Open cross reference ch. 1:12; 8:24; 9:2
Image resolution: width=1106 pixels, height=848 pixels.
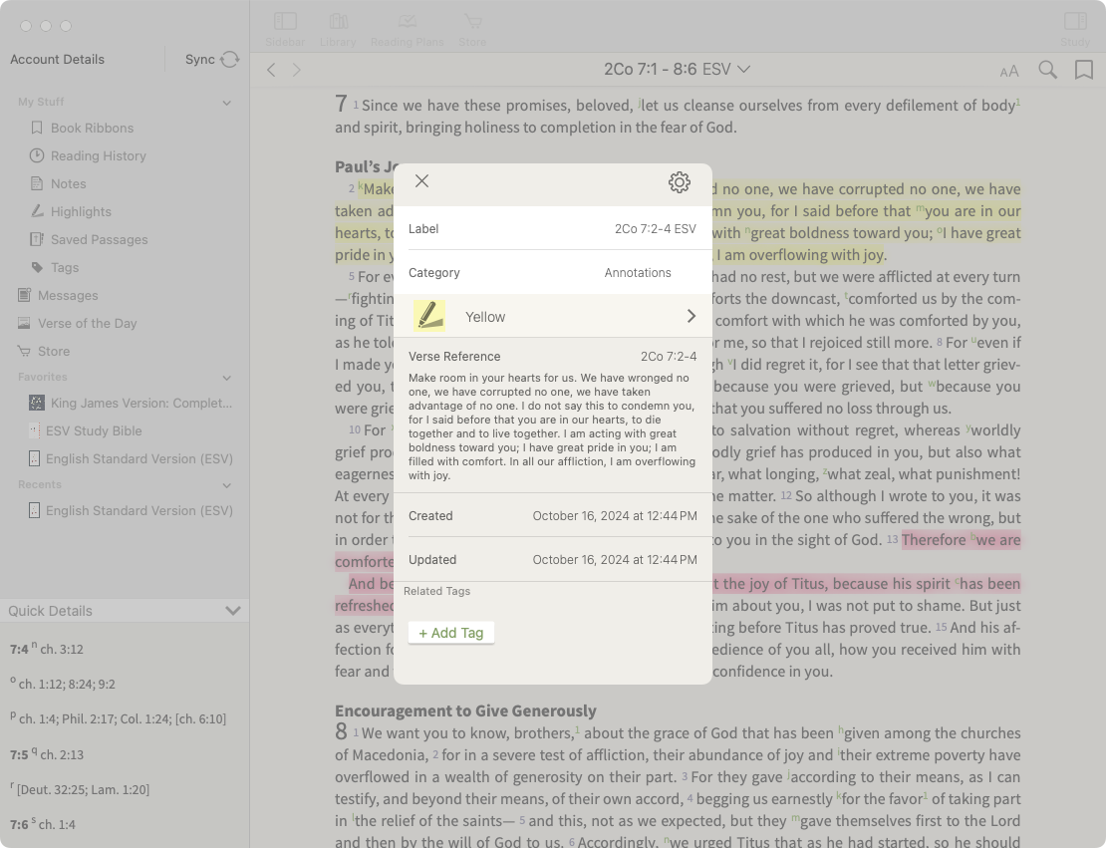click(67, 684)
